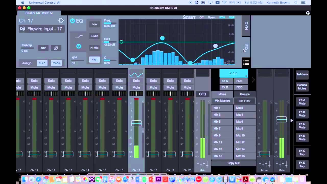Open the EQ vertical tab
Screen dimensions: 327x184
pyautogui.click(x=246, y=47)
